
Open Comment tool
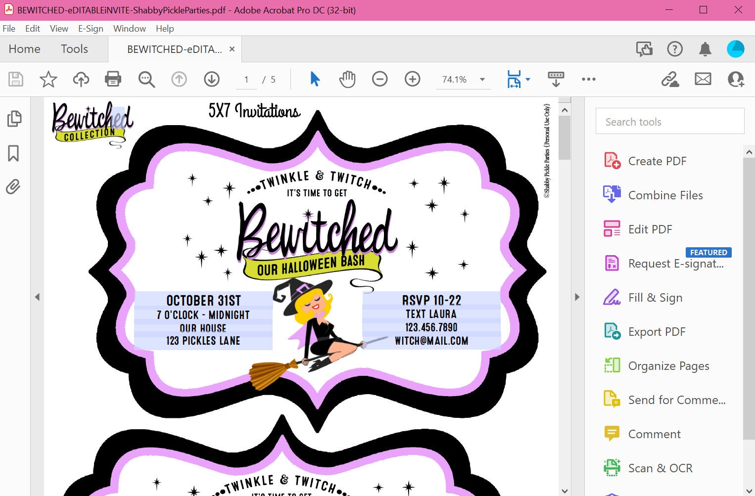[642, 434]
